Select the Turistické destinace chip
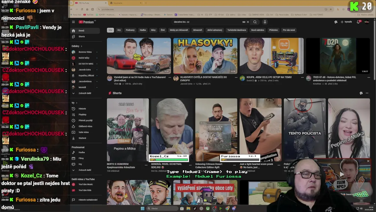 coord(237,30)
